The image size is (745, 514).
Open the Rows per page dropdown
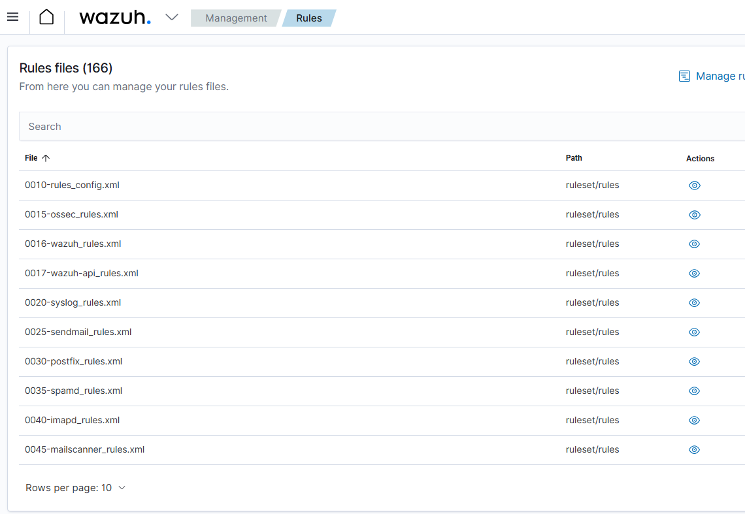tap(75, 488)
